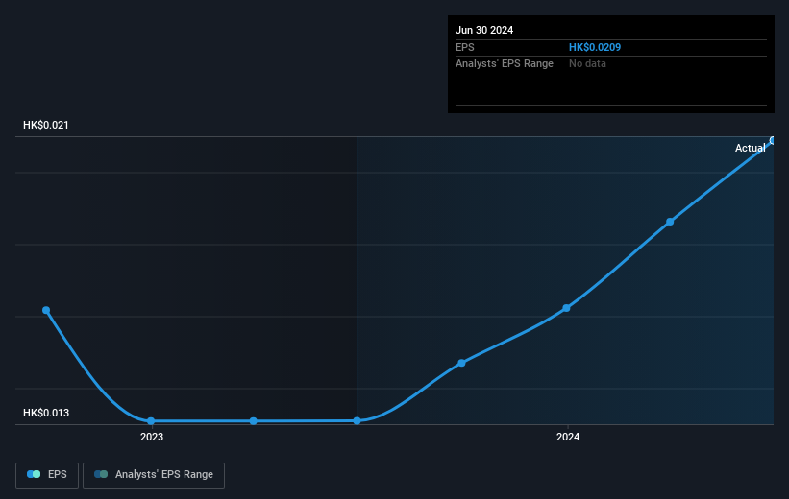Click the HK$0.021 y-axis label
This screenshot has width=789, height=499.
point(46,125)
